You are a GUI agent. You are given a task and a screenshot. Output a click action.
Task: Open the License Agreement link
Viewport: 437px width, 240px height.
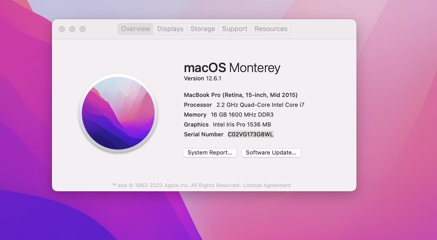coord(267,185)
